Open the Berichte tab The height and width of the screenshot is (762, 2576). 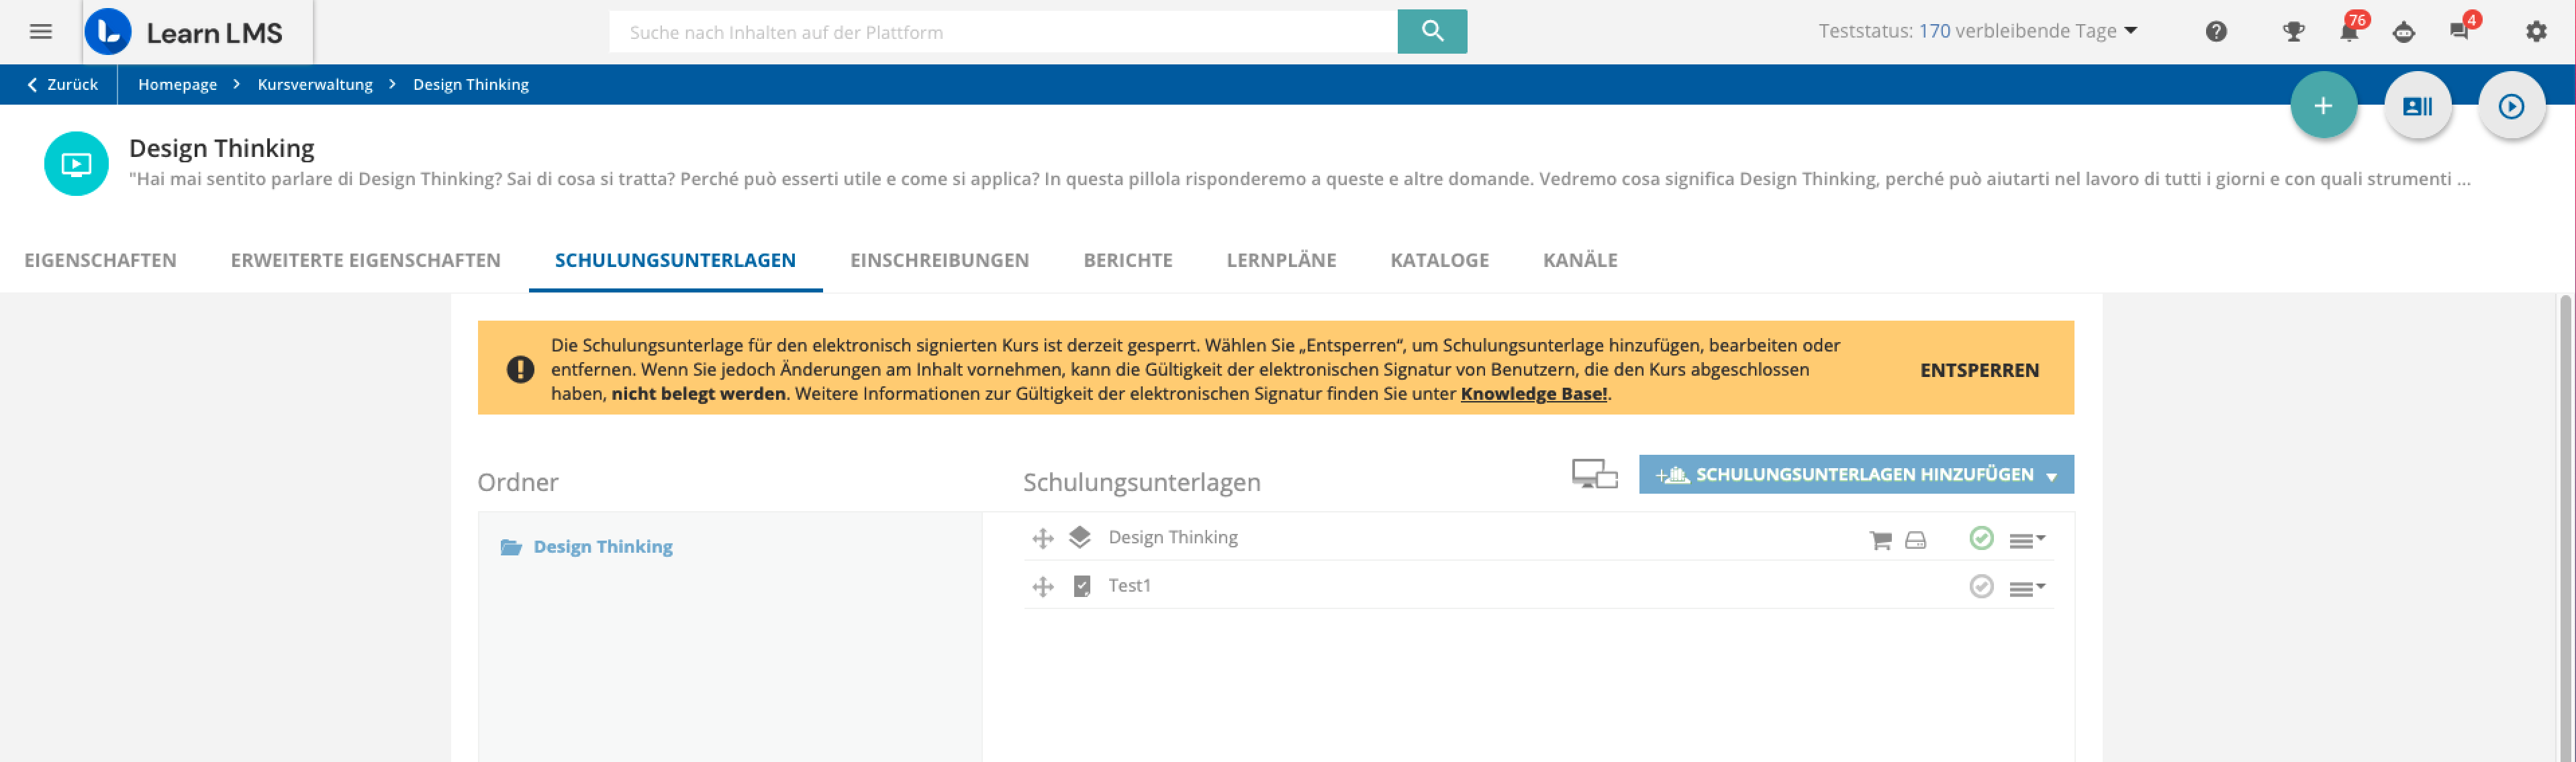pyautogui.click(x=1128, y=261)
